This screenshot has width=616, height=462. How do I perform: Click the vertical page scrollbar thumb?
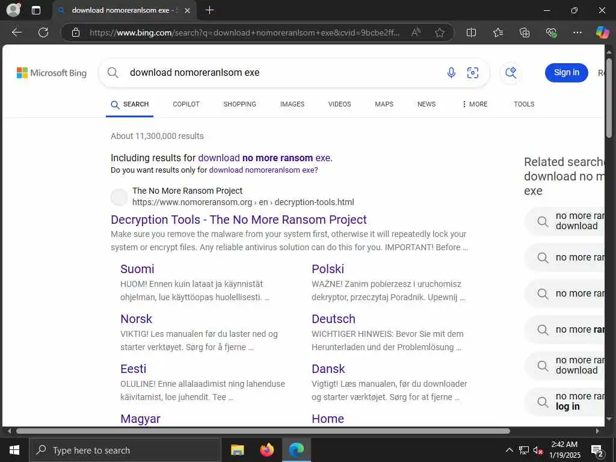pos(609,98)
